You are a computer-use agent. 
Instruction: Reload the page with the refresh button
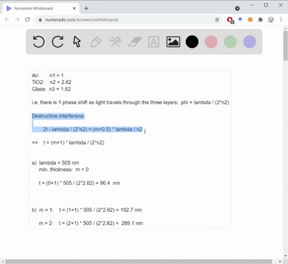click(x=28, y=20)
